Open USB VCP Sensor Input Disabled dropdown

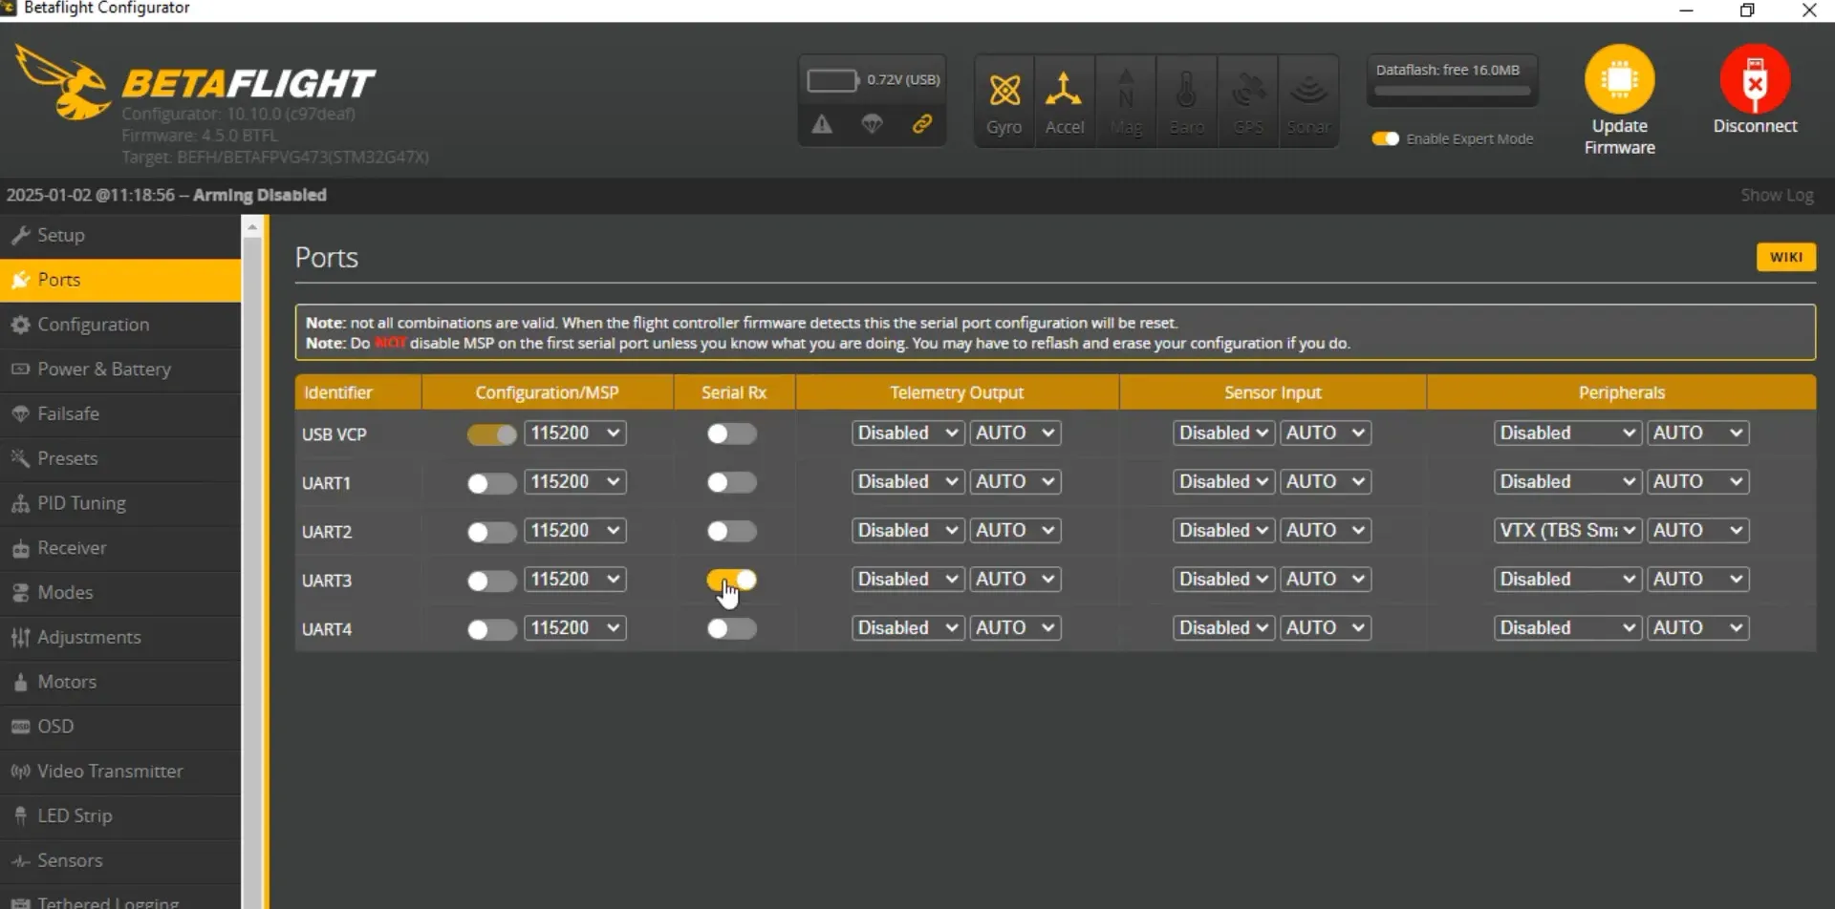pyautogui.click(x=1223, y=433)
